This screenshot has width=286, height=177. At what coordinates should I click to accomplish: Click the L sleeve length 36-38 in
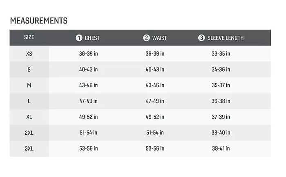[221, 101]
